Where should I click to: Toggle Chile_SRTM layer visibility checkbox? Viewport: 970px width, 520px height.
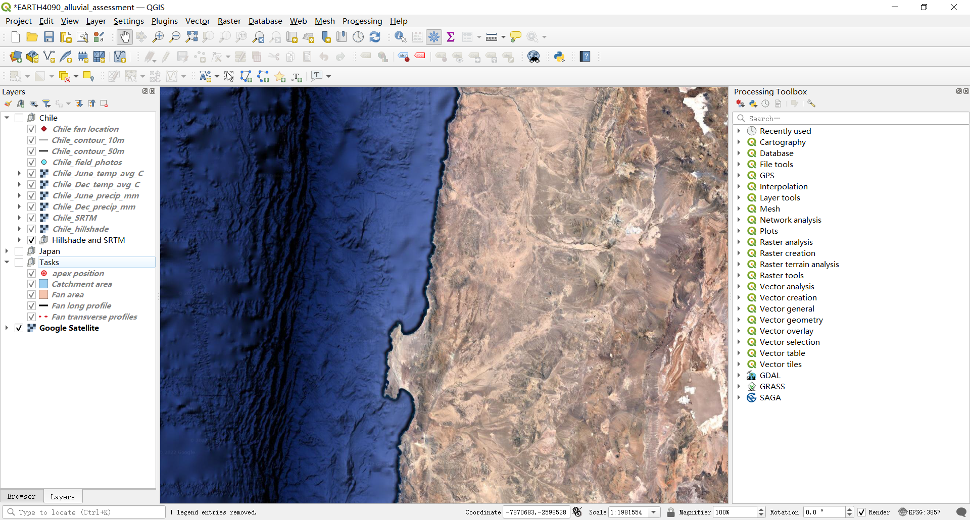tap(31, 218)
